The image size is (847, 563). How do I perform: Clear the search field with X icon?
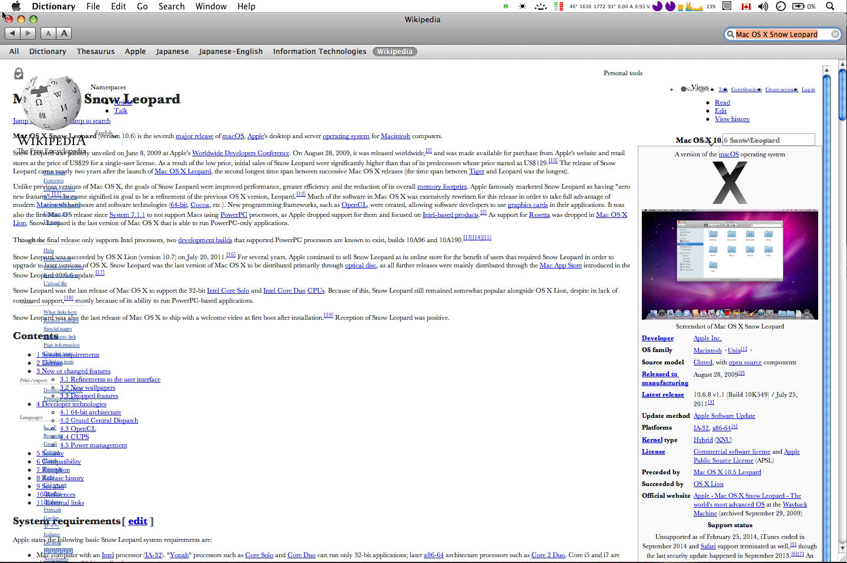pyautogui.click(x=835, y=34)
